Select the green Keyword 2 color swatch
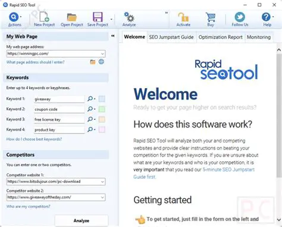The height and width of the screenshot is (227, 282). click(x=102, y=109)
